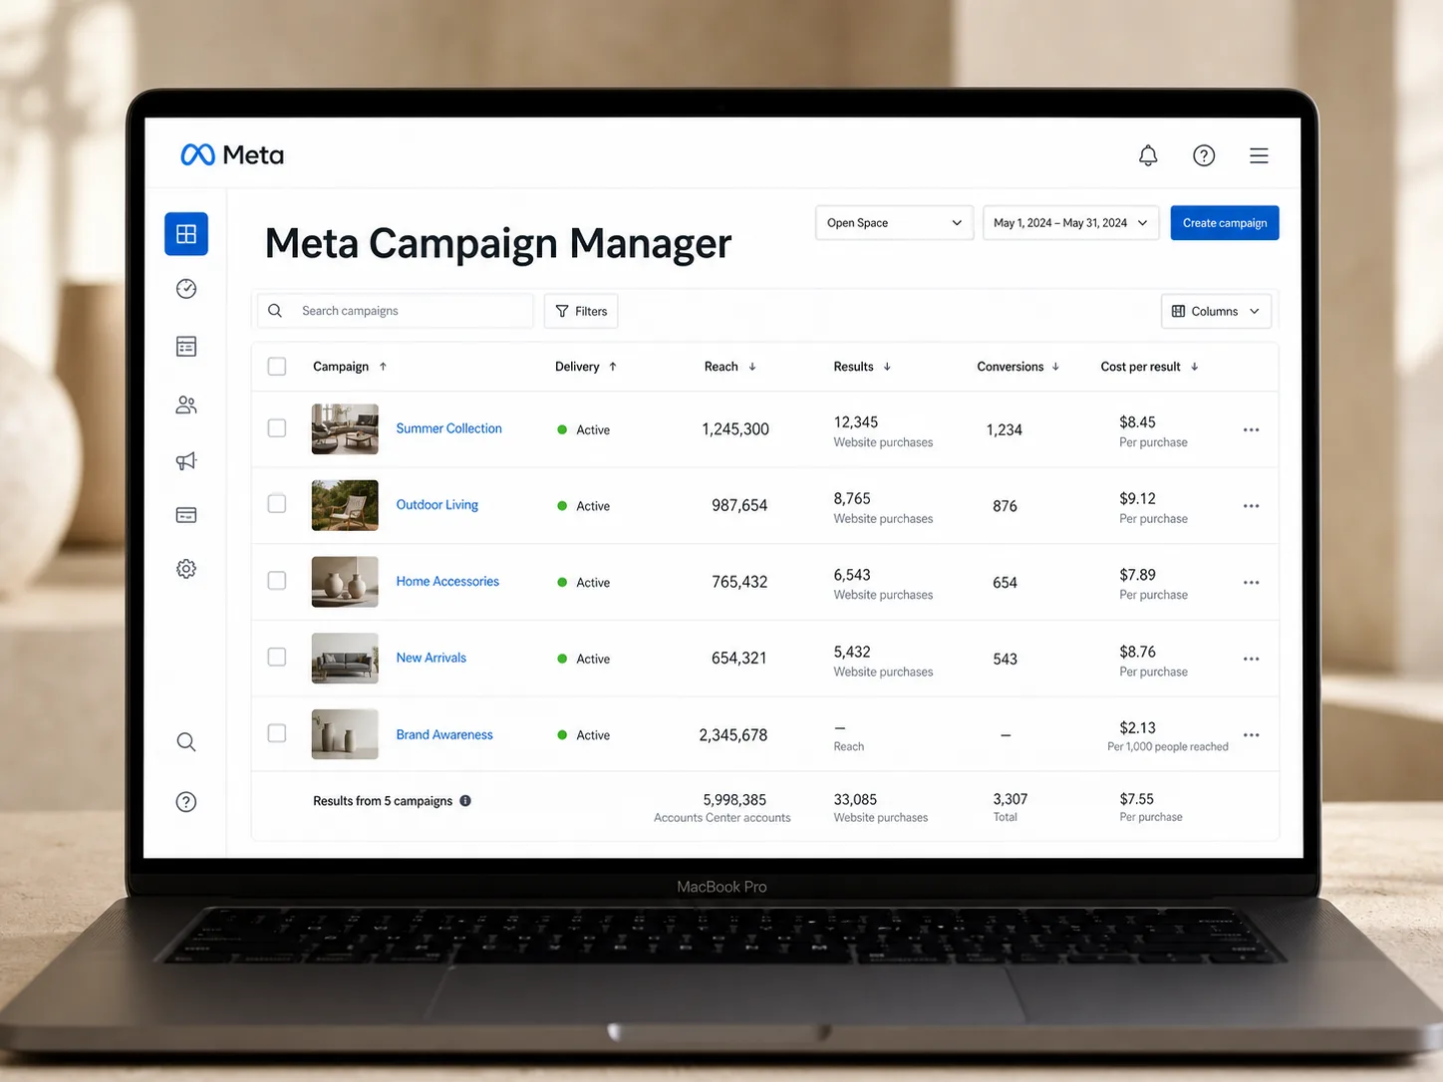Screen dimensions: 1443x1082
Task: Check the Outdoor Living row checkbox
Action: pyautogui.click(x=277, y=504)
